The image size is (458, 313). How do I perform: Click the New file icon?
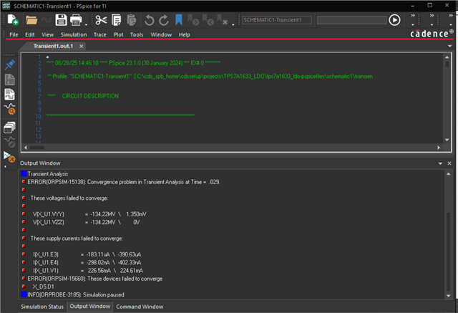(x=13, y=20)
